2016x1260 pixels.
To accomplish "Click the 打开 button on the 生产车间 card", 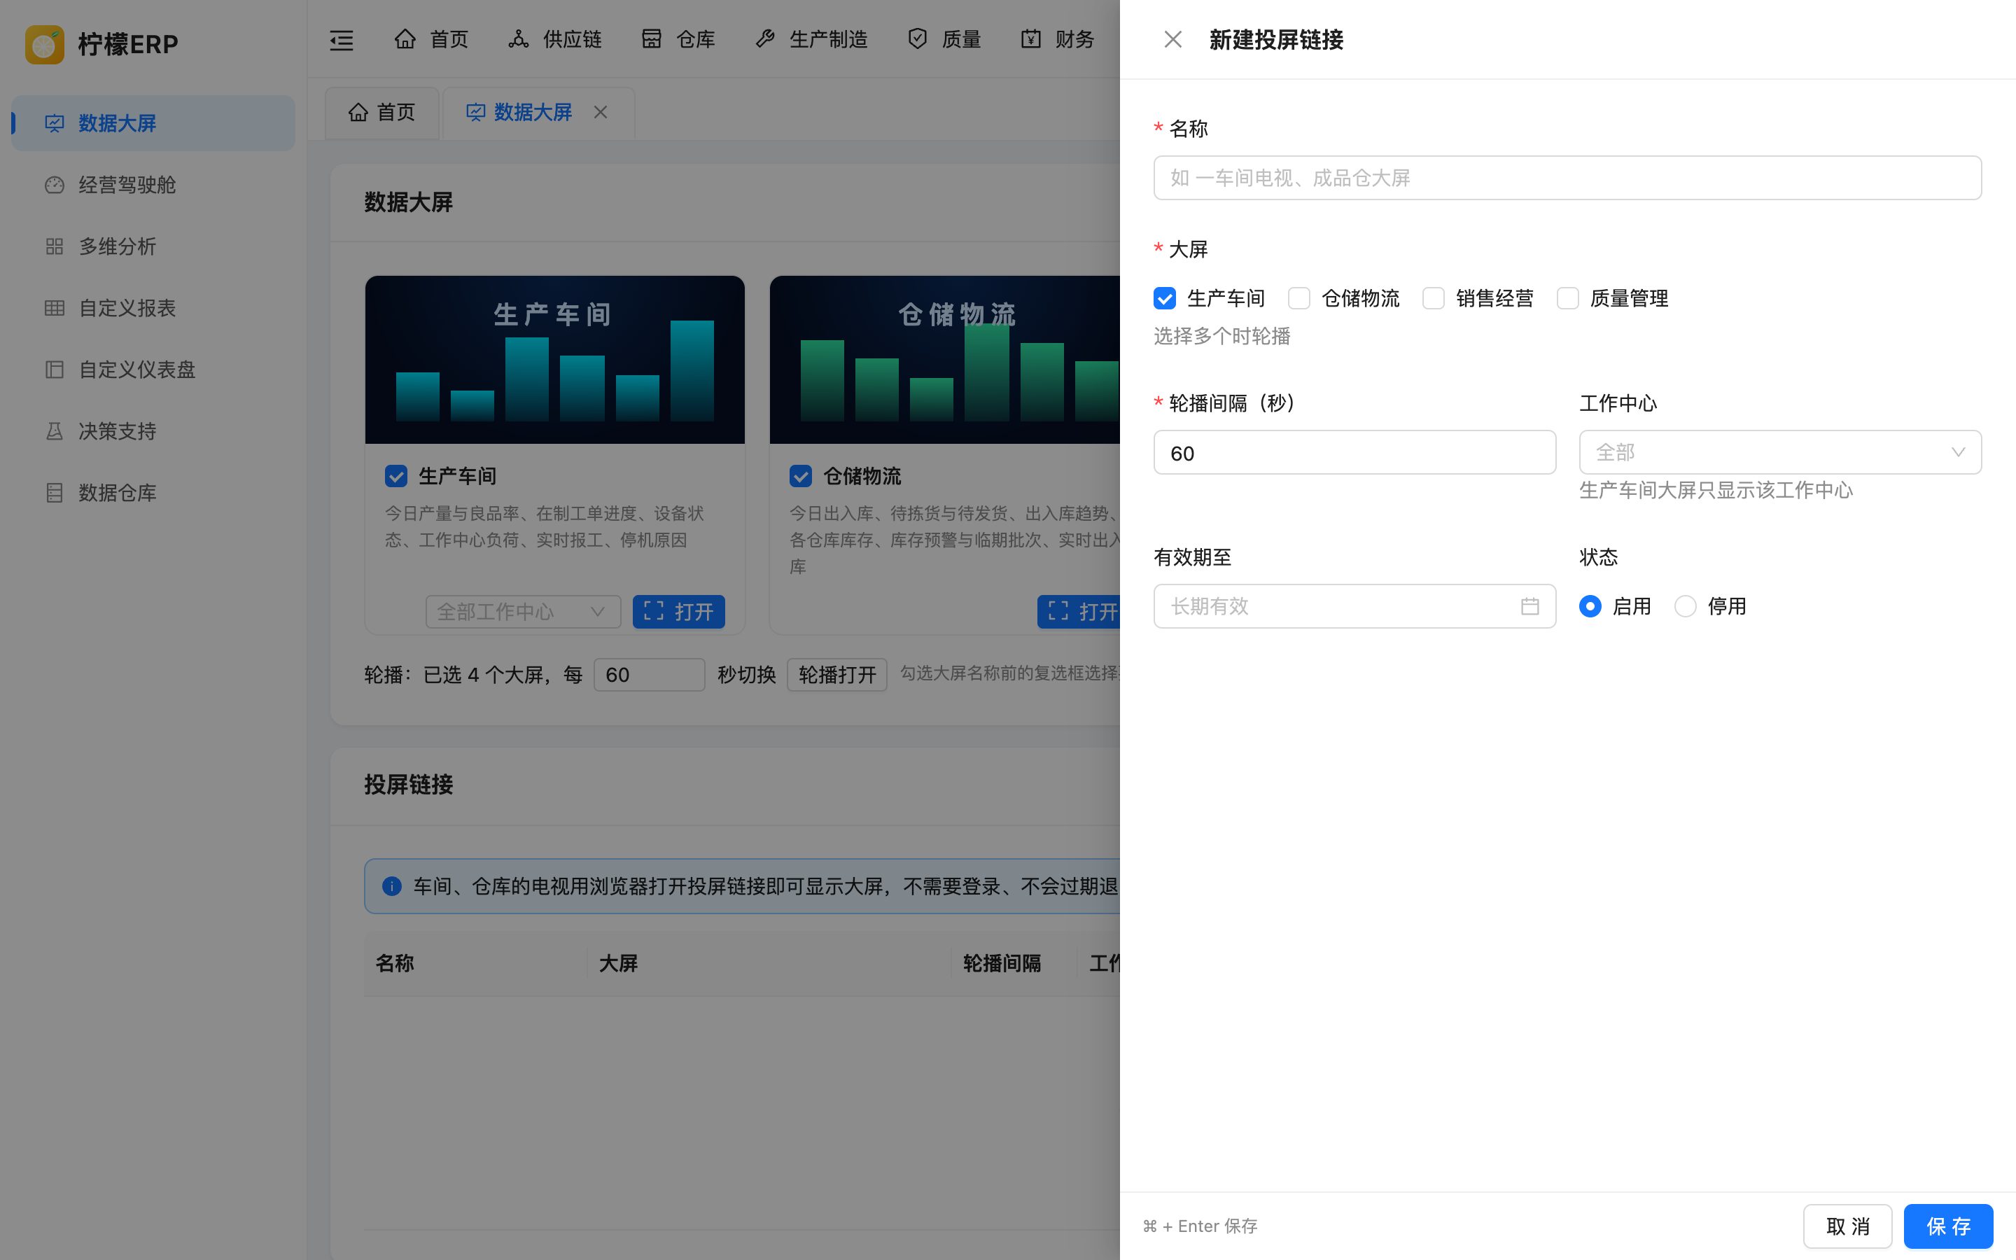I will (678, 612).
